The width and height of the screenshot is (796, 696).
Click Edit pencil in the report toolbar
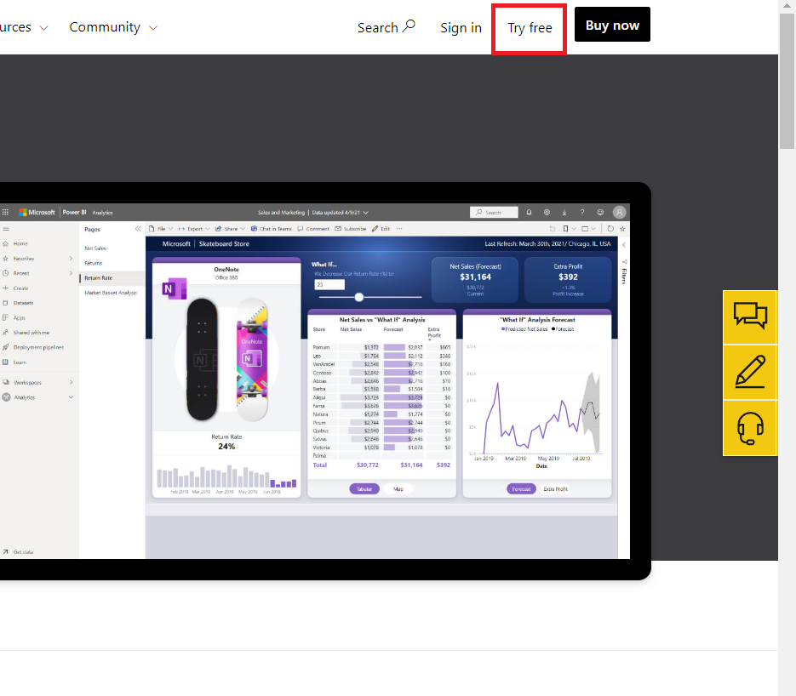pos(381,229)
